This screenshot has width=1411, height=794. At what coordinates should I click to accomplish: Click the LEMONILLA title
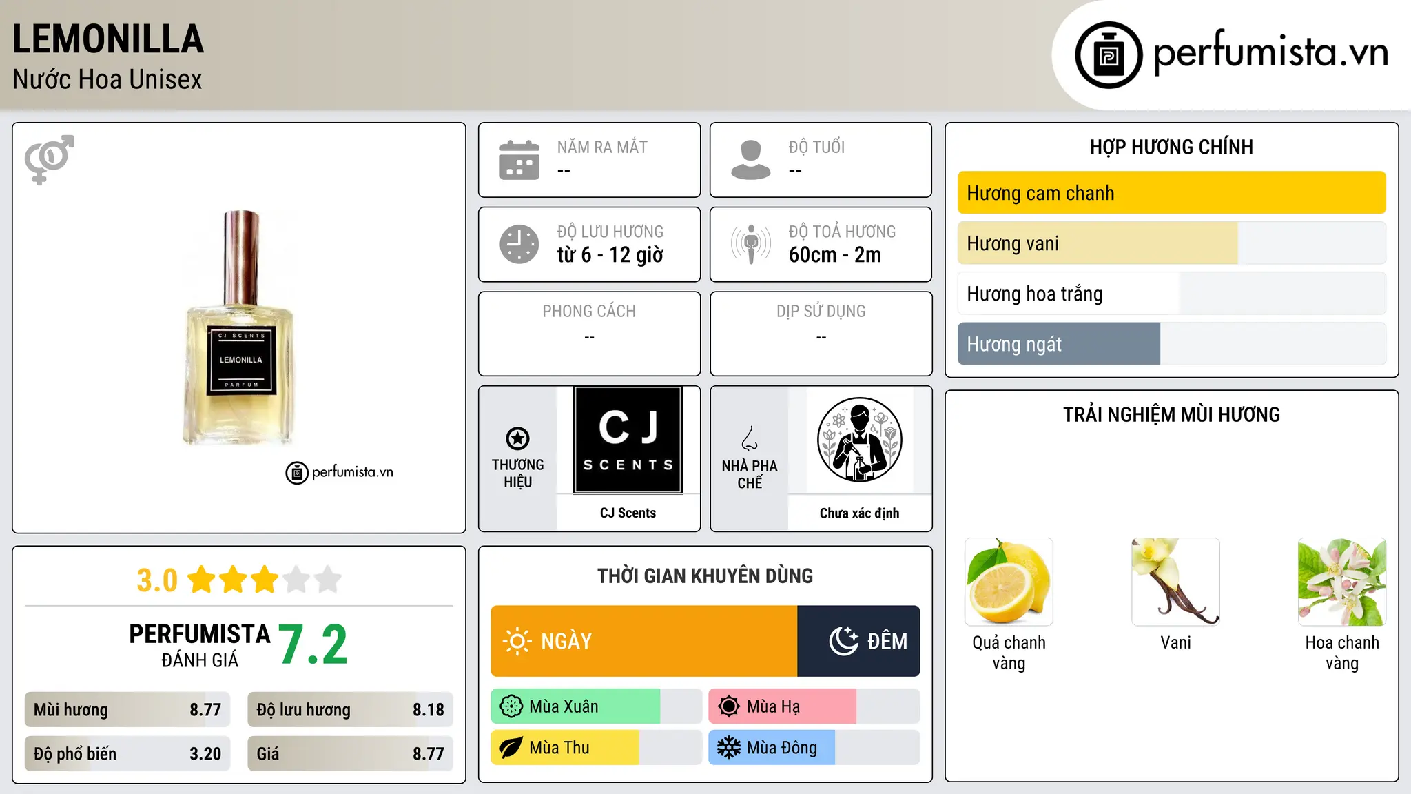click(108, 39)
